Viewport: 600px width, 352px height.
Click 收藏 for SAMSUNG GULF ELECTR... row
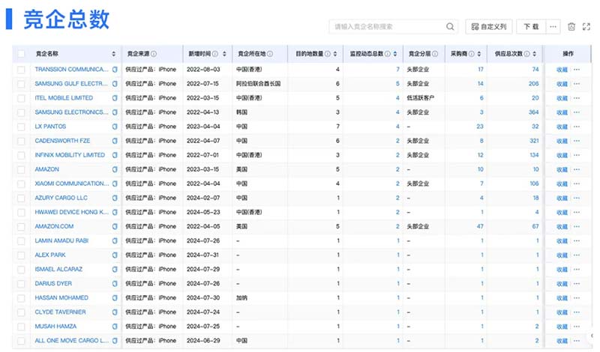(562, 84)
